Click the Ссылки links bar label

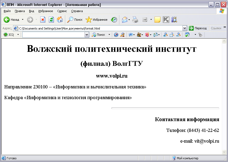coord(216,28)
